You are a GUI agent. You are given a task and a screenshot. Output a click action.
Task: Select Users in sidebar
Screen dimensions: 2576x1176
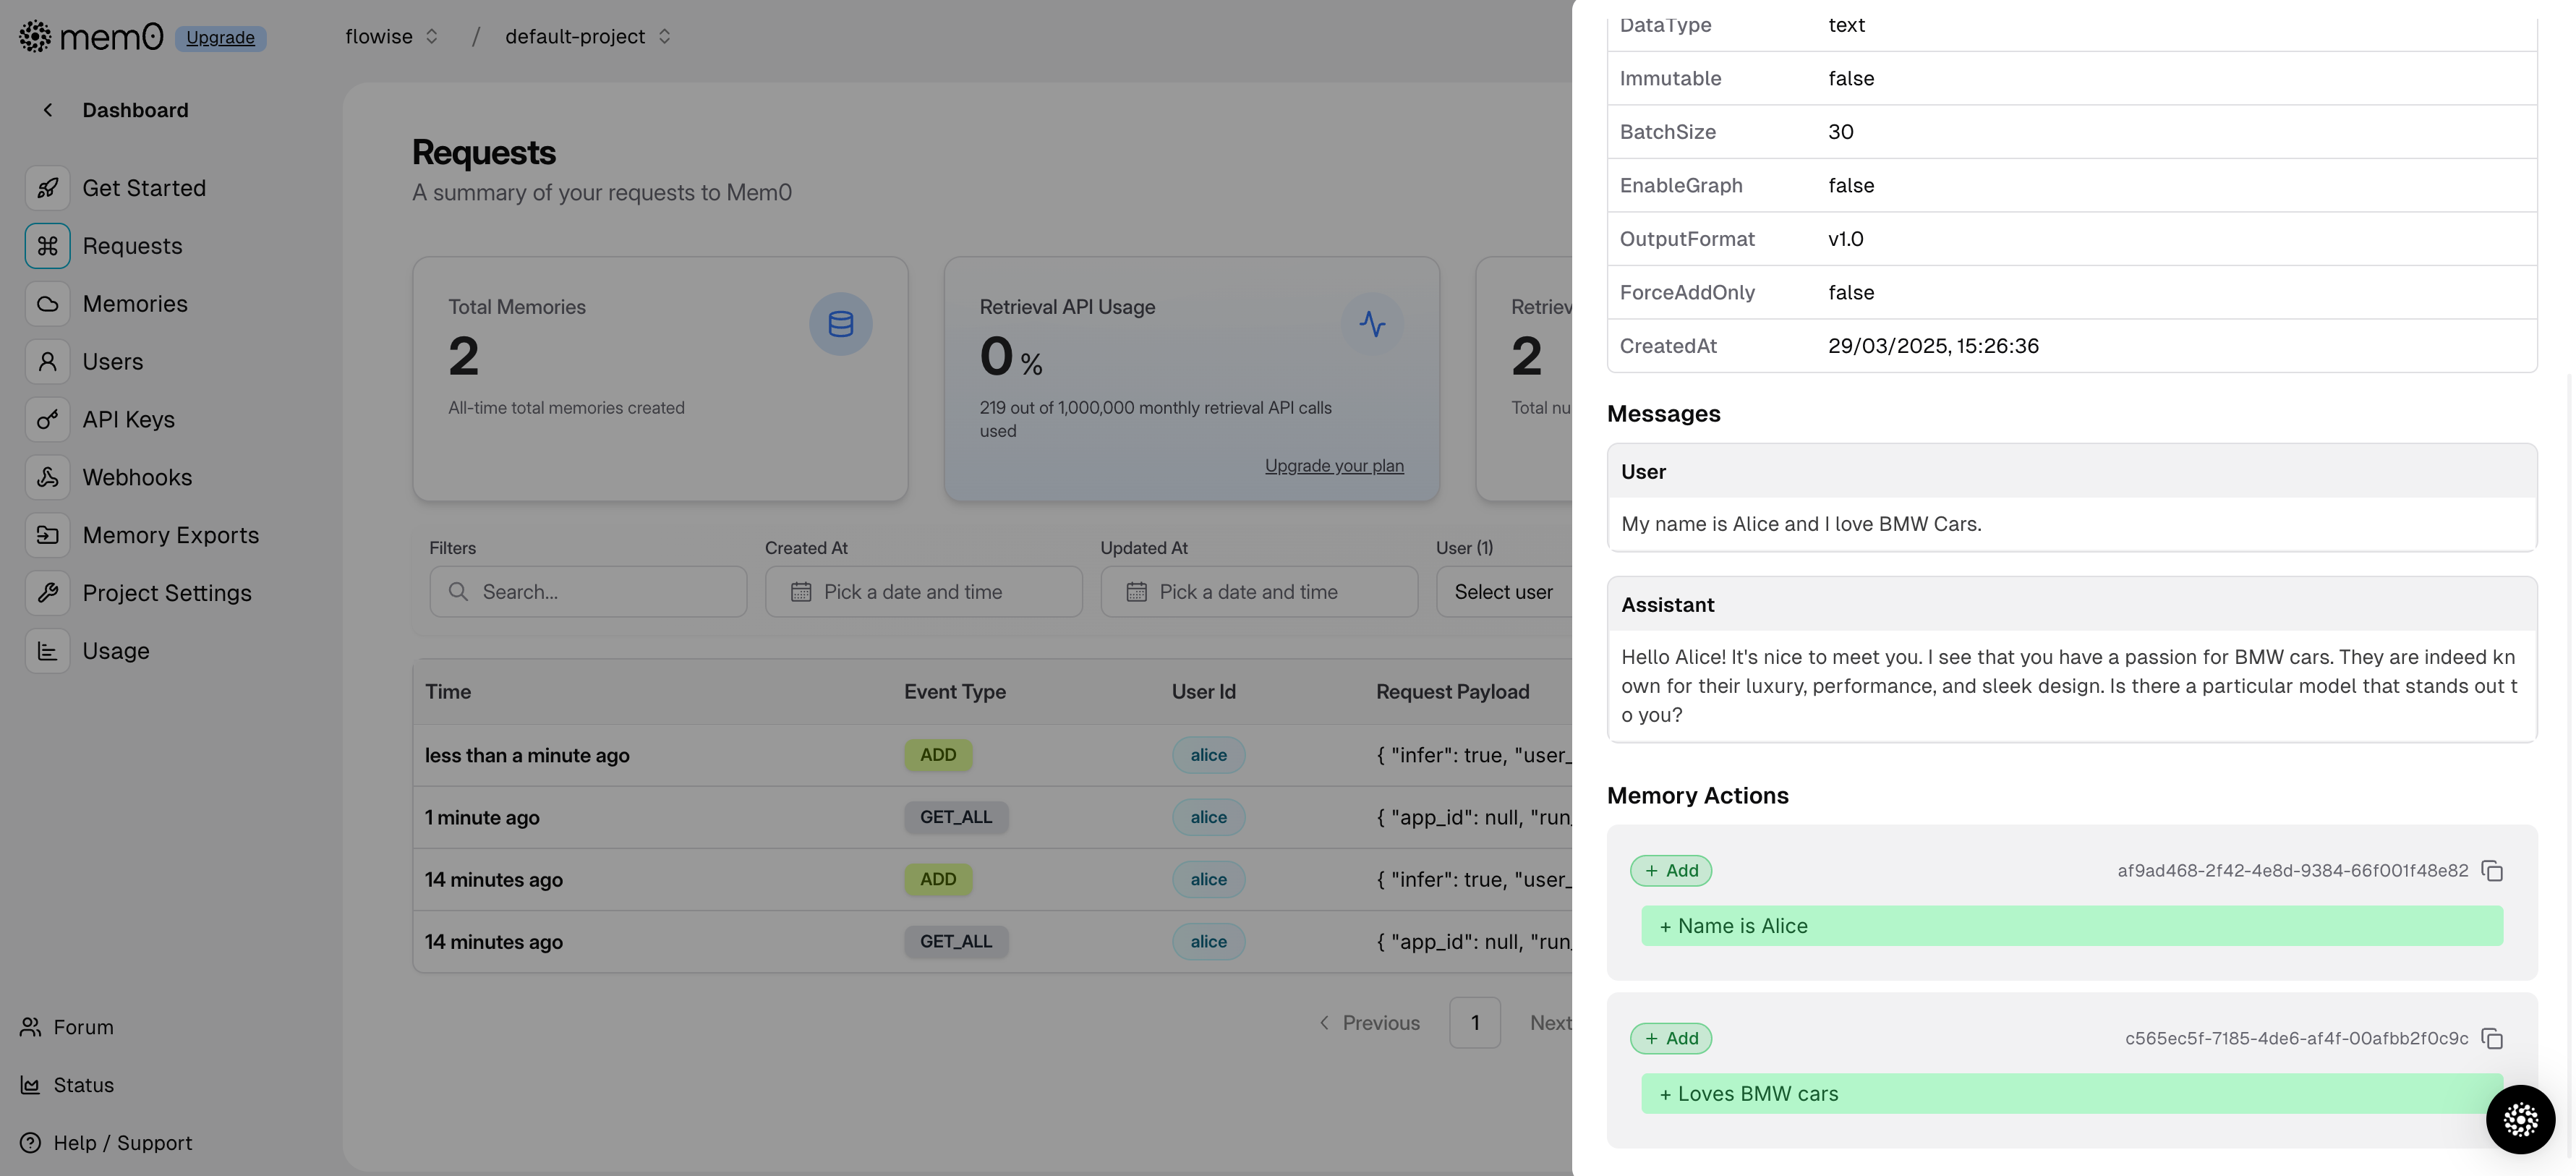coord(112,362)
